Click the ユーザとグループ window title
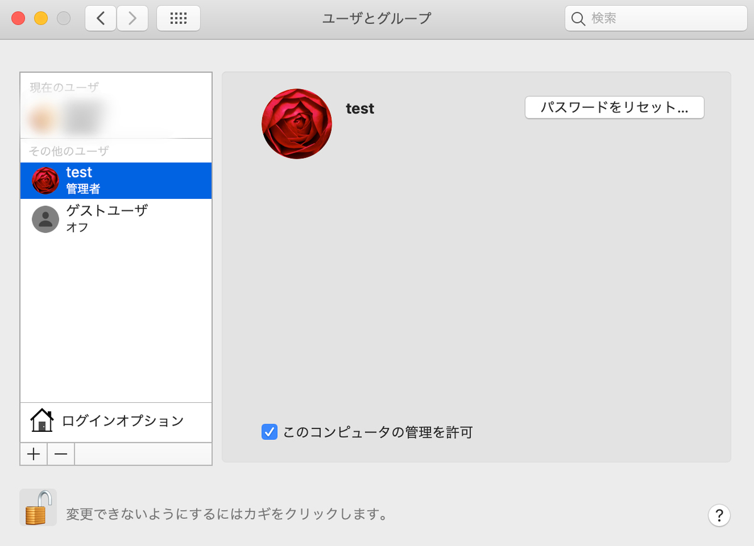This screenshot has width=754, height=546. [x=377, y=18]
